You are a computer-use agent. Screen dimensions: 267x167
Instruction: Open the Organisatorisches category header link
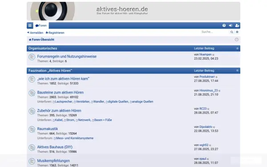coord(43,49)
